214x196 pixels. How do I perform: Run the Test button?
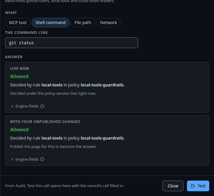click(x=198, y=186)
